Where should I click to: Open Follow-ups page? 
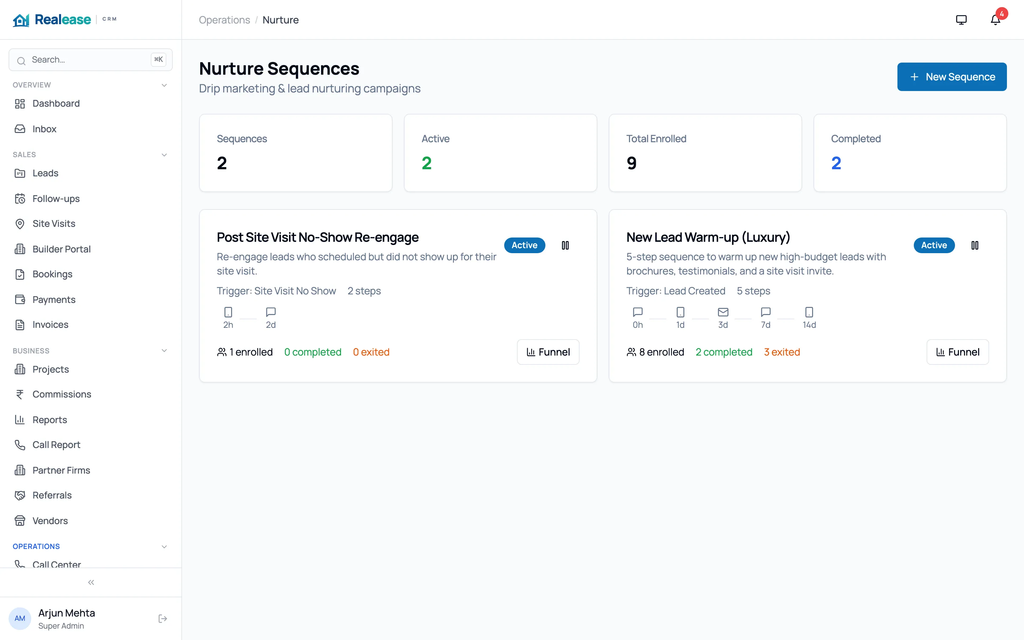pos(91,198)
